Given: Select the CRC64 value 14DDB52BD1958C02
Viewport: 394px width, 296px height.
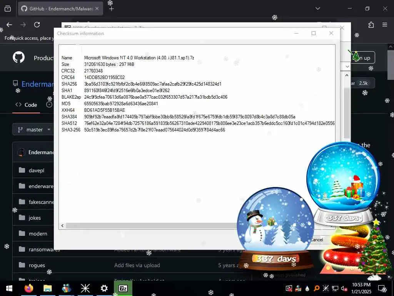Looking at the screenshot, I should (105, 77).
